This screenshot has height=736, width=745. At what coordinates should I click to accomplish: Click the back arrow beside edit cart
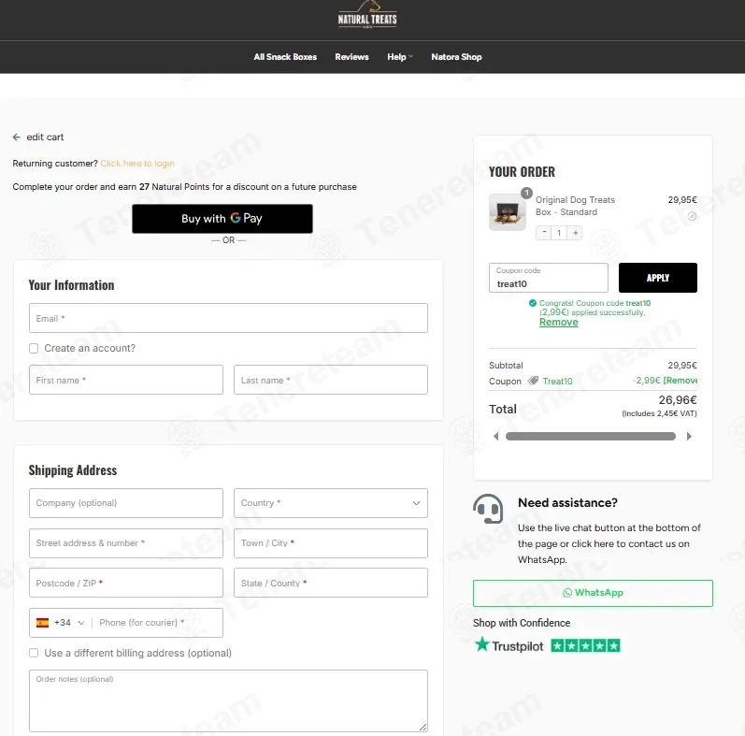click(17, 137)
